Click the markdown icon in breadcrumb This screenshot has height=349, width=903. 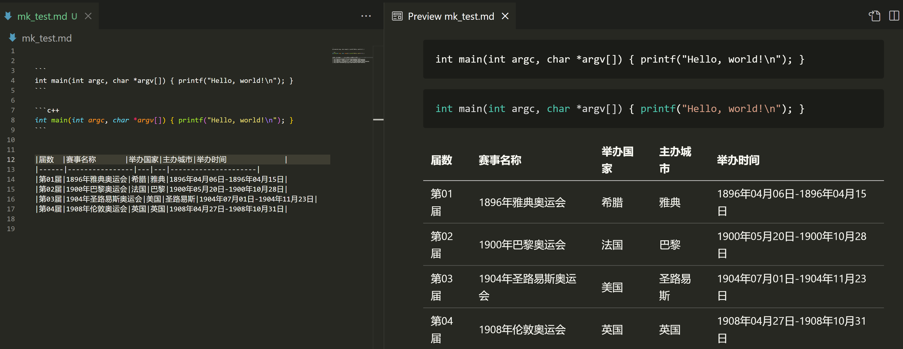13,38
